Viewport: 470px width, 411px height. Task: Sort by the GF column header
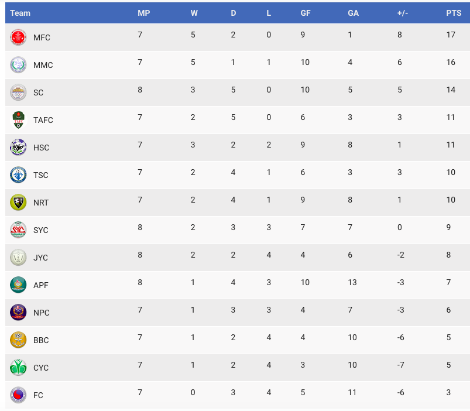[x=306, y=13]
